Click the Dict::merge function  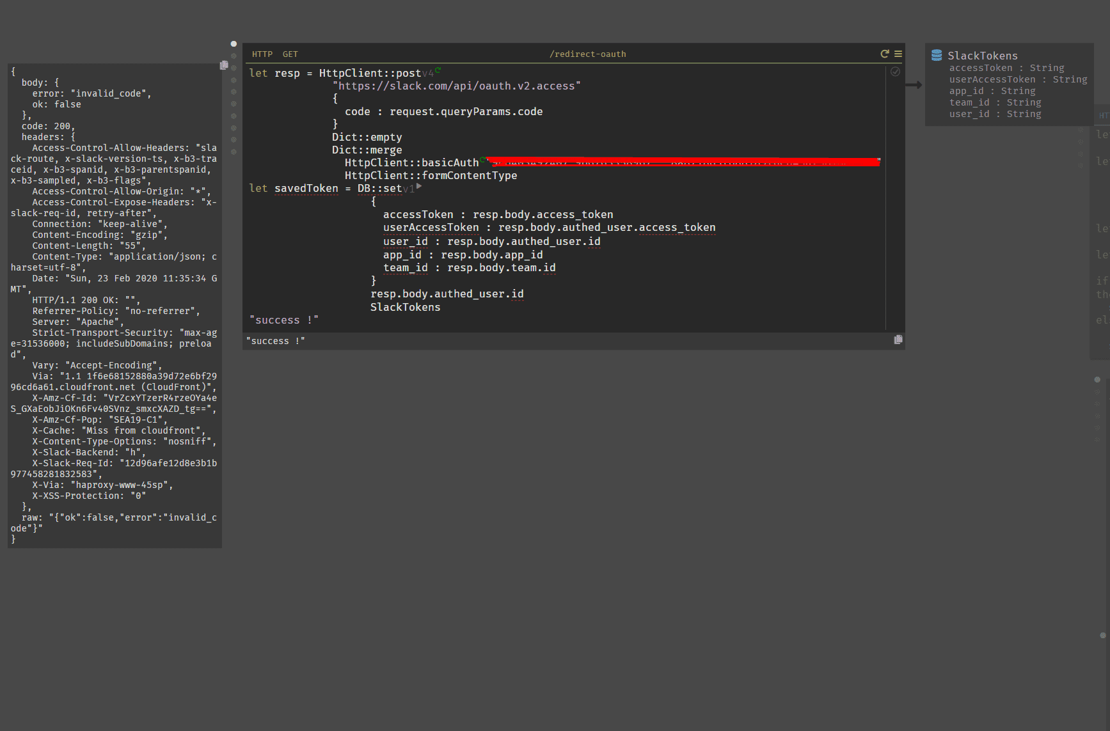click(x=367, y=150)
